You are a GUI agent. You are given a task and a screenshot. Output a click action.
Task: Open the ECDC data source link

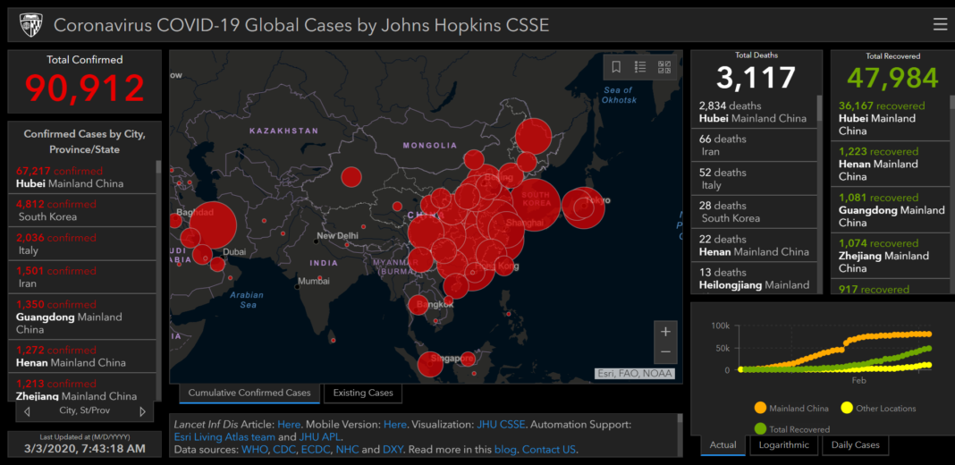click(315, 450)
